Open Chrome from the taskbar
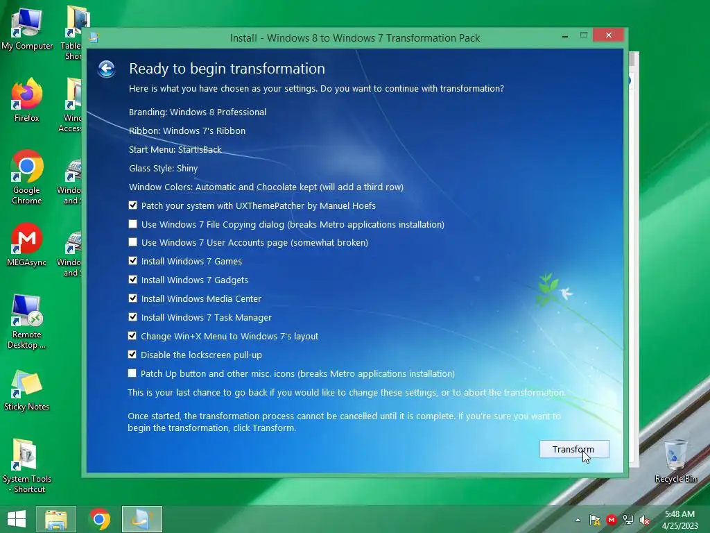Viewport: 710px width, 533px height. pos(100,519)
